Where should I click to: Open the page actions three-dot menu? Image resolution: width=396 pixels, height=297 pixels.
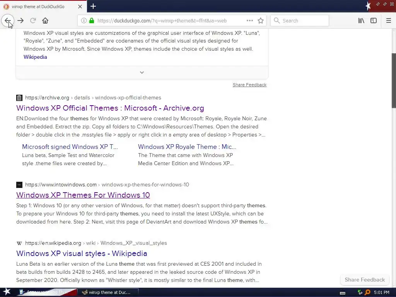250,20
